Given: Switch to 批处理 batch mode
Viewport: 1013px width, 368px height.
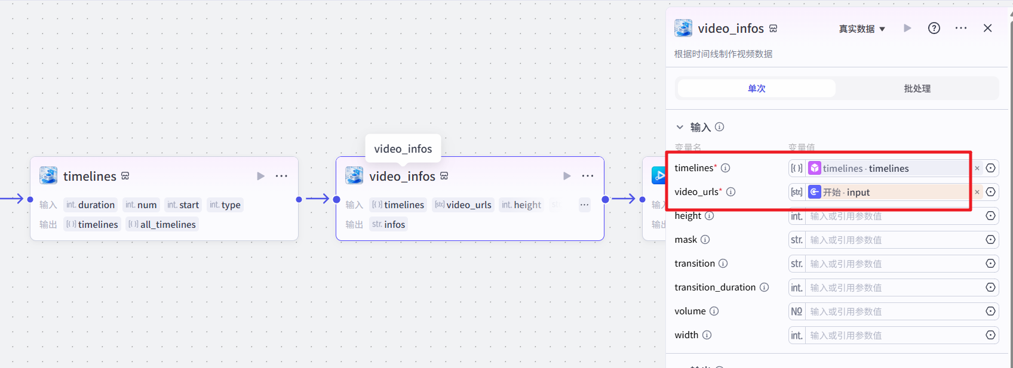Looking at the screenshot, I should [x=917, y=88].
